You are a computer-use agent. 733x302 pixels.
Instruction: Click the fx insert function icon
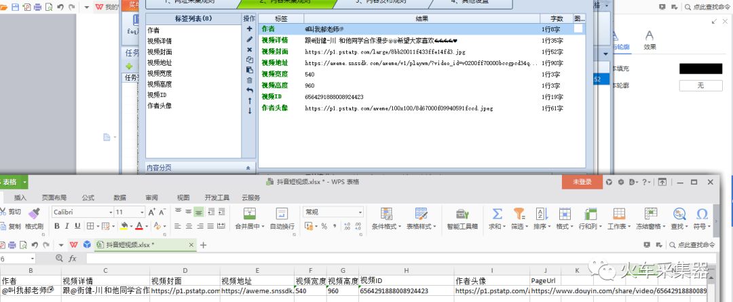tap(73, 258)
